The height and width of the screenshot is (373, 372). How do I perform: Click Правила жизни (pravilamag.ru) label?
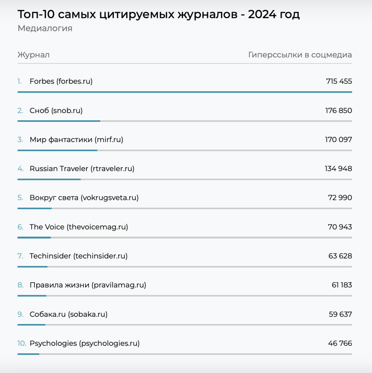coord(88,285)
